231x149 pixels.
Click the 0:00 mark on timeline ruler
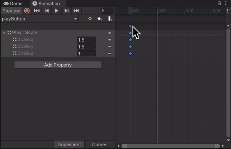136,11
